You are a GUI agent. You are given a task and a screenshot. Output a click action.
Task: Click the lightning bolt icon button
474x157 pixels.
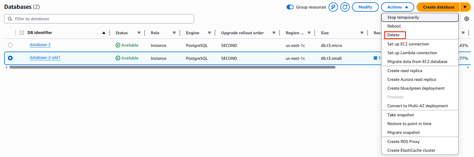333,7
